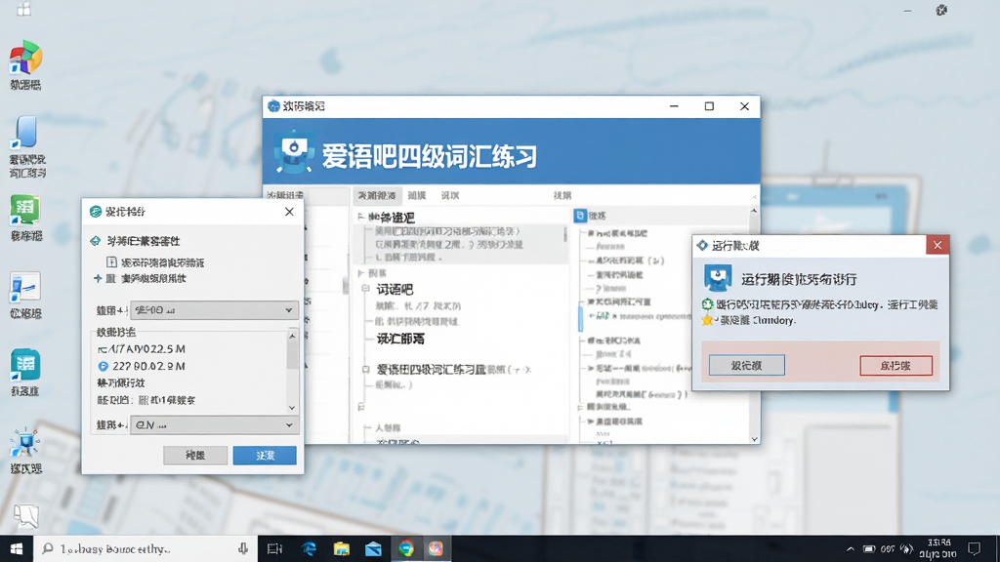Image resolution: width=1000 pixels, height=562 pixels.
Task: Launch Microsoft Edge from the taskbar
Action: [x=309, y=548]
